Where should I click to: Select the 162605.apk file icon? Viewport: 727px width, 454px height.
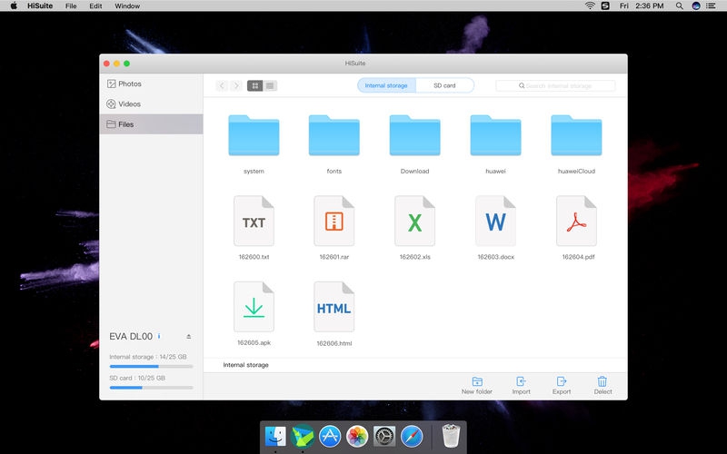[254, 307]
